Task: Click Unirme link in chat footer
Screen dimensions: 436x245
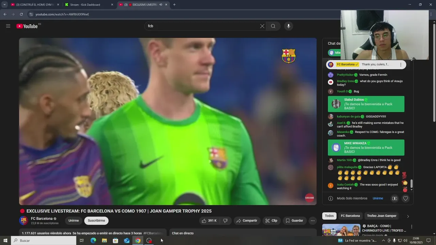Action: pyautogui.click(x=378, y=198)
